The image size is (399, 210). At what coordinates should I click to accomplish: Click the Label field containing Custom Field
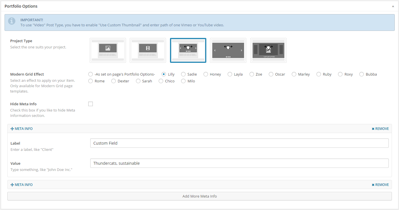point(239,143)
